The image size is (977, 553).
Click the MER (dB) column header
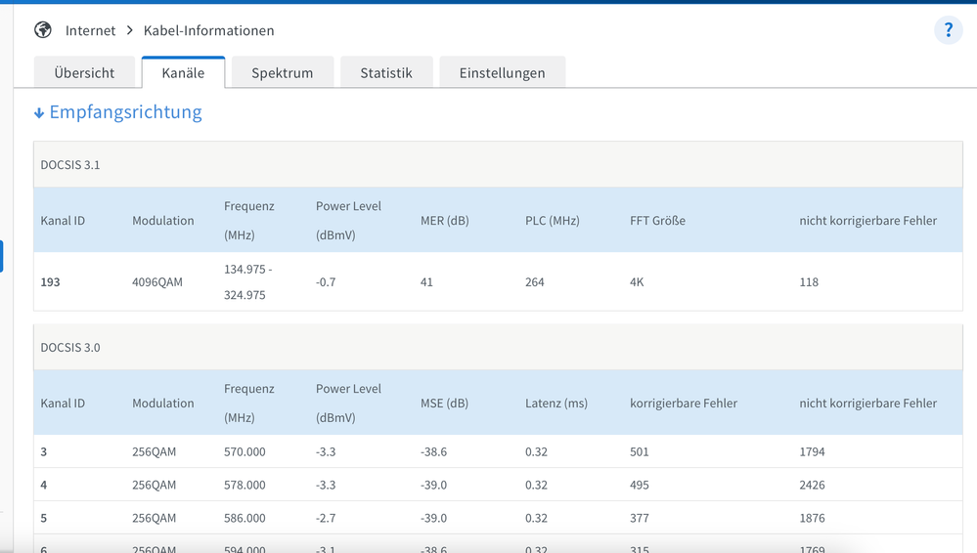(x=444, y=221)
